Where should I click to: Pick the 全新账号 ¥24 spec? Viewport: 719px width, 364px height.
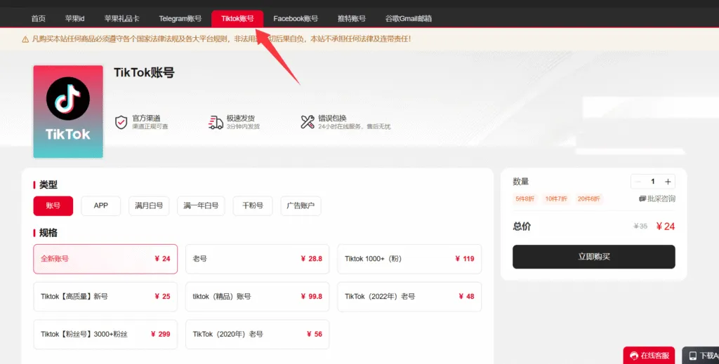click(x=105, y=259)
